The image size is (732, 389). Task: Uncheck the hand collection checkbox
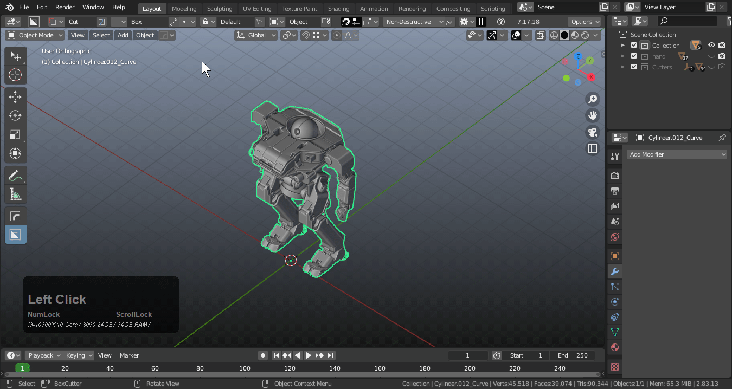634,56
